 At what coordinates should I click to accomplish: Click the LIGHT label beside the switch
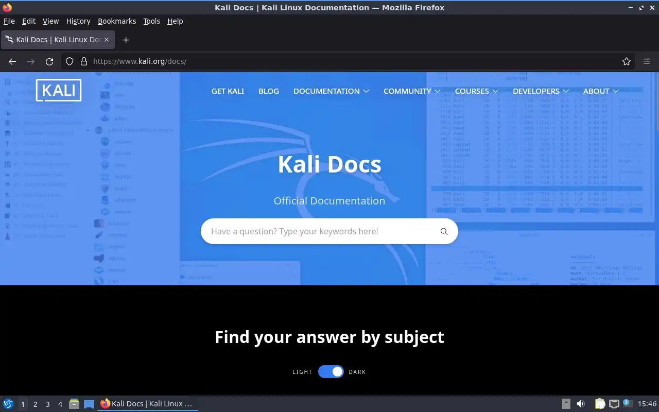pos(302,372)
